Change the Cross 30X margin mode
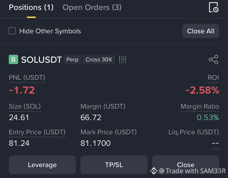This screenshot has width=228, height=178. coord(99,59)
